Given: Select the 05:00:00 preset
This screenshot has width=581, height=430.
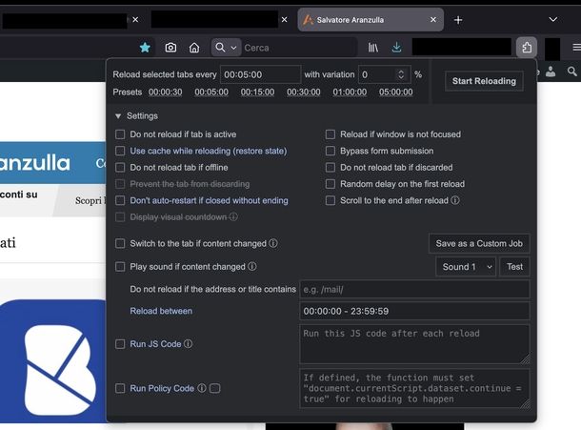Looking at the screenshot, I should tap(395, 92).
